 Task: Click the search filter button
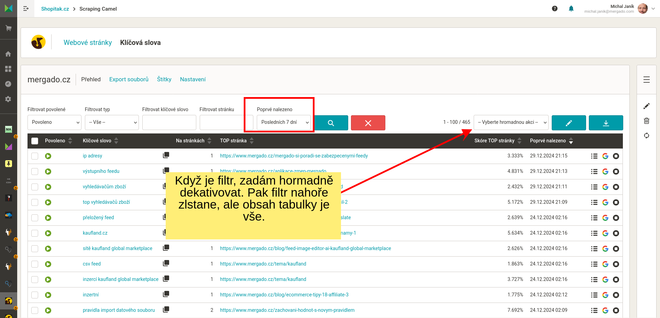tap(331, 123)
